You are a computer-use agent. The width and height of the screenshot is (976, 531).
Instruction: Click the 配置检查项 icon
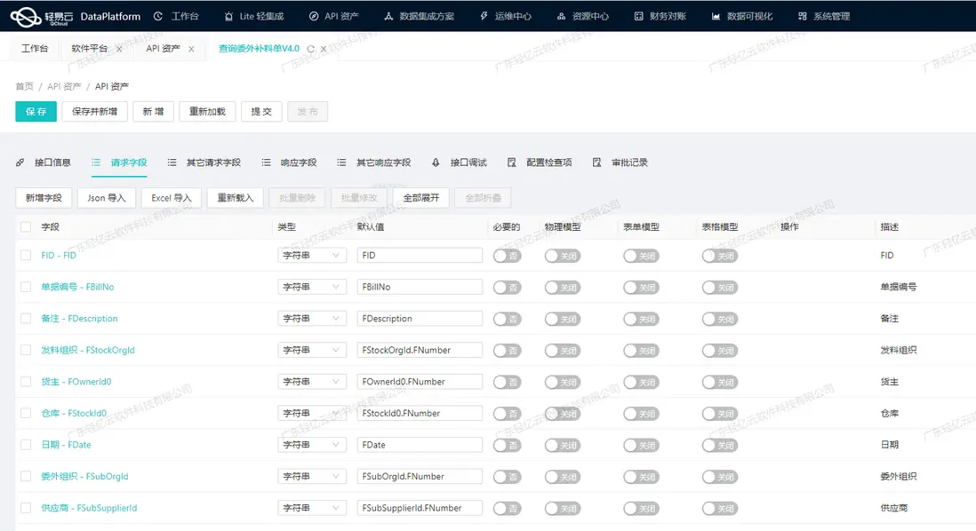[512, 162]
